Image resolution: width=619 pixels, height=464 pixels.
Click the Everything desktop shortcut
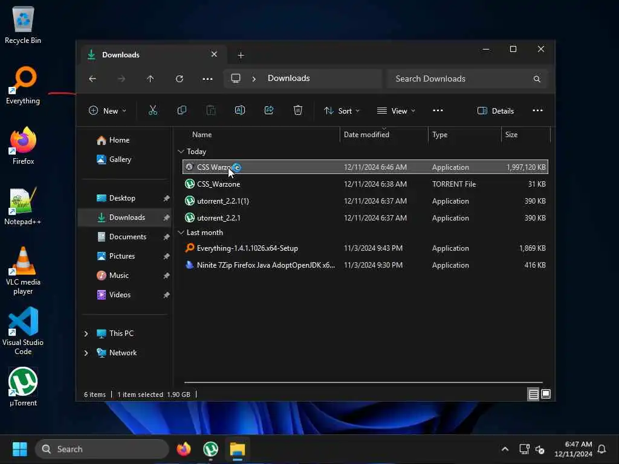(x=23, y=85)
